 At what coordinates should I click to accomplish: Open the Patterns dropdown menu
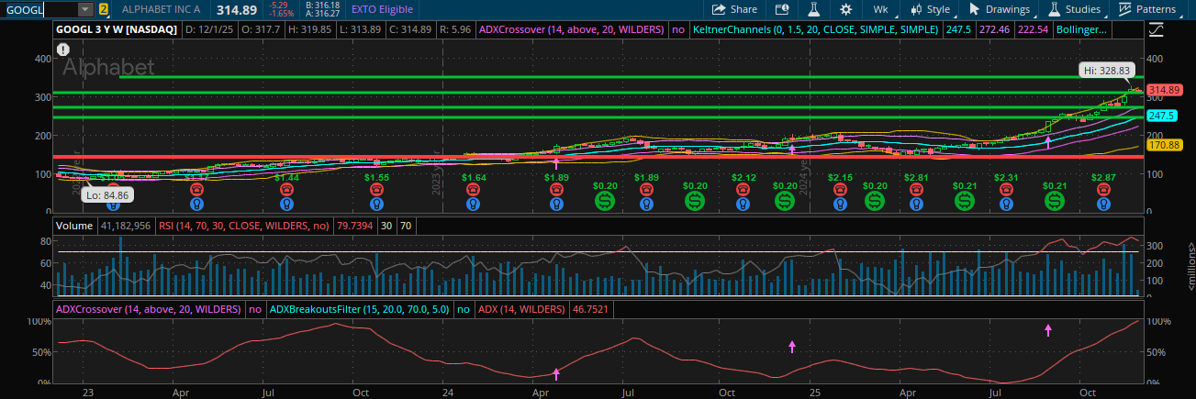point(1147,9)
